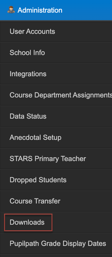Open Anecdotal Setup
112x257 pixels.
click(35, 137)
